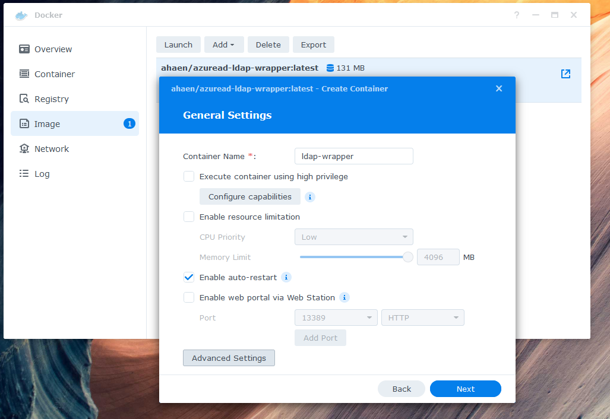The height and width of the screenshot is (419, 610).
Task: Go to the Container section
Action: click(75, 74)
